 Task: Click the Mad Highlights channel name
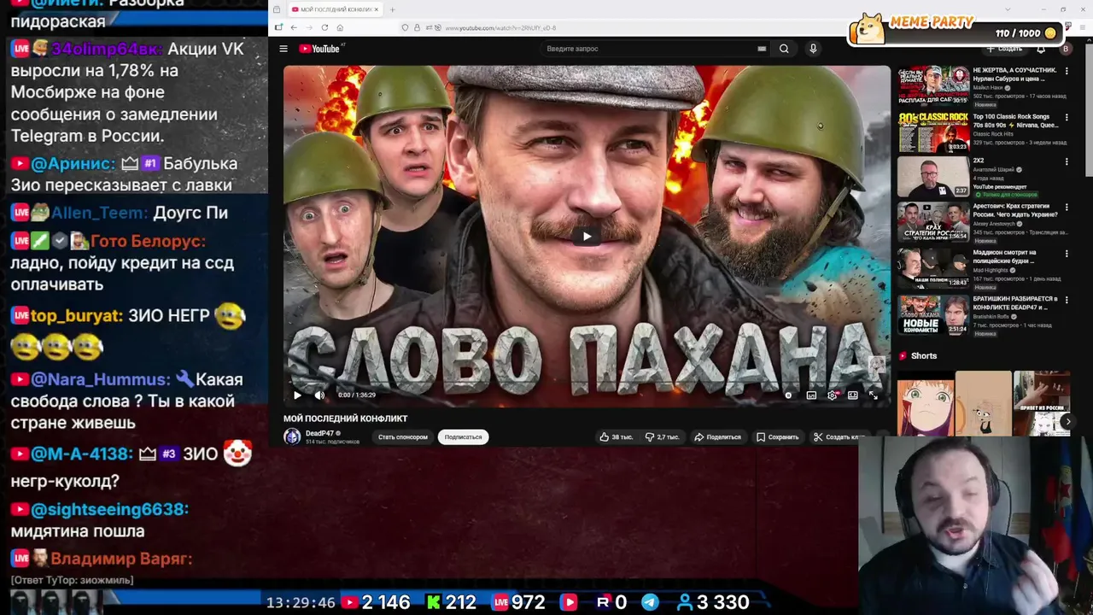click(x=991, y=270)
